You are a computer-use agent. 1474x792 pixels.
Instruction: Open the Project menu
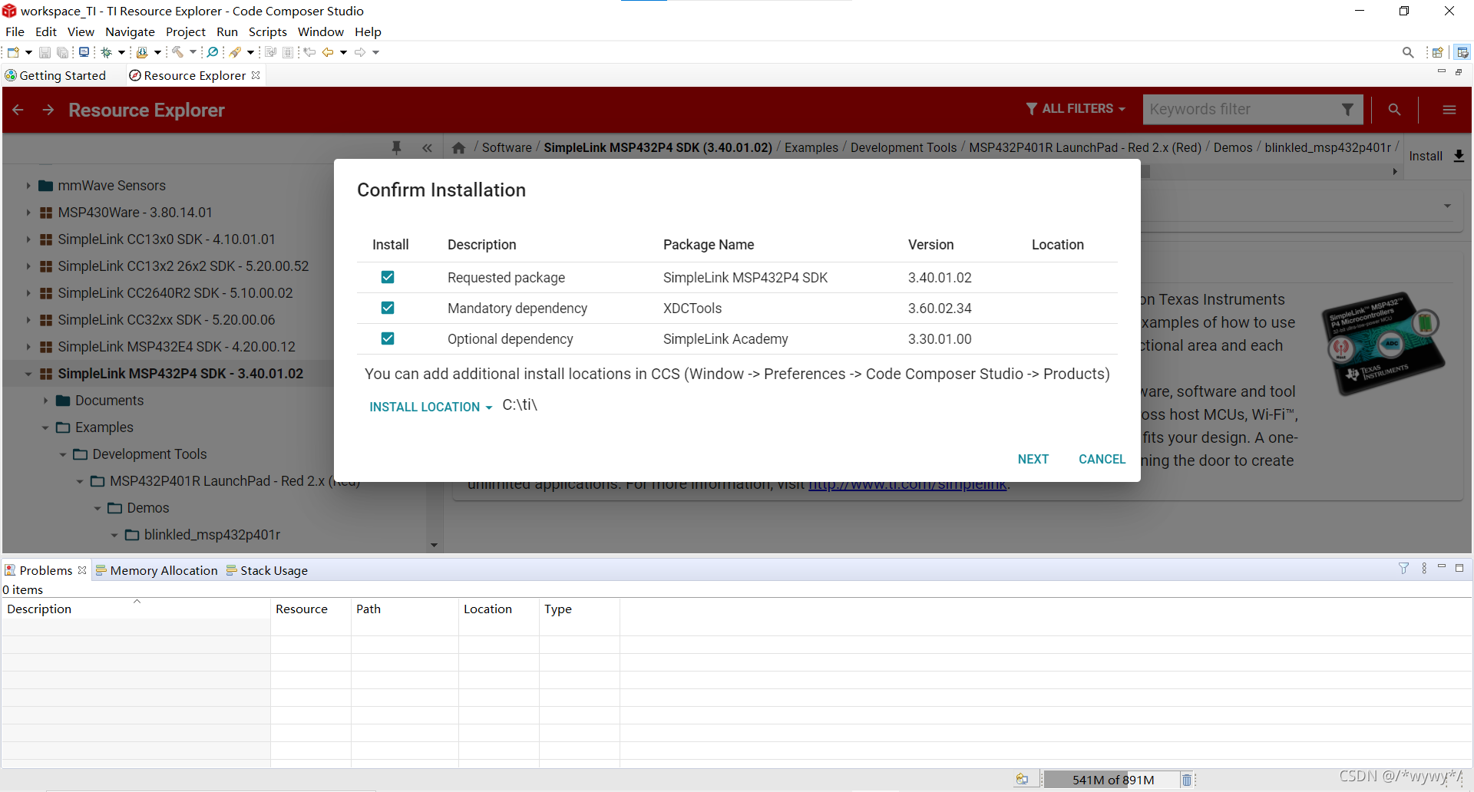[186, 31]
